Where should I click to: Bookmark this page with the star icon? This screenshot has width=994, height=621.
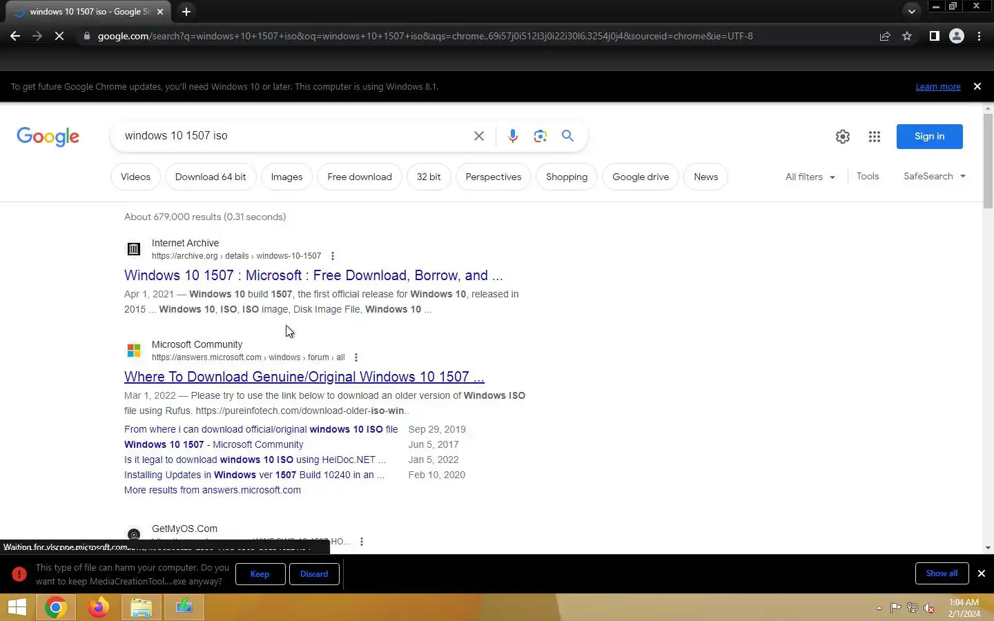coord(907,36)
